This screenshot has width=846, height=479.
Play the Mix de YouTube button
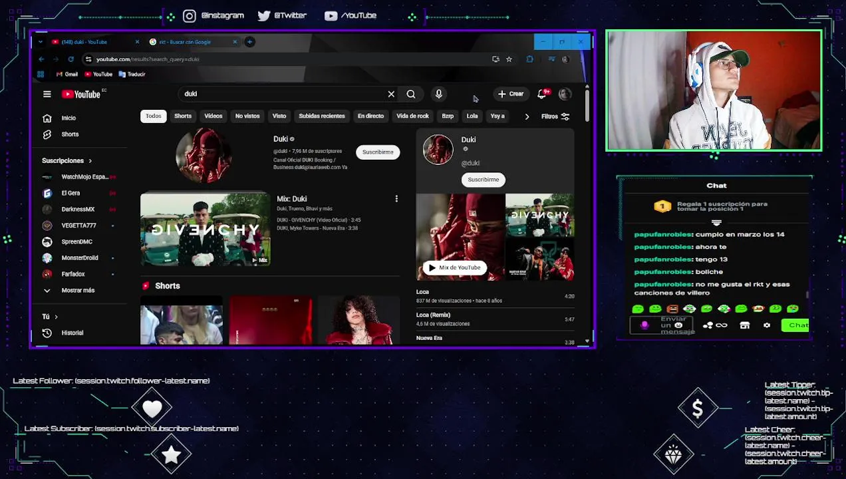coord(454,267)
